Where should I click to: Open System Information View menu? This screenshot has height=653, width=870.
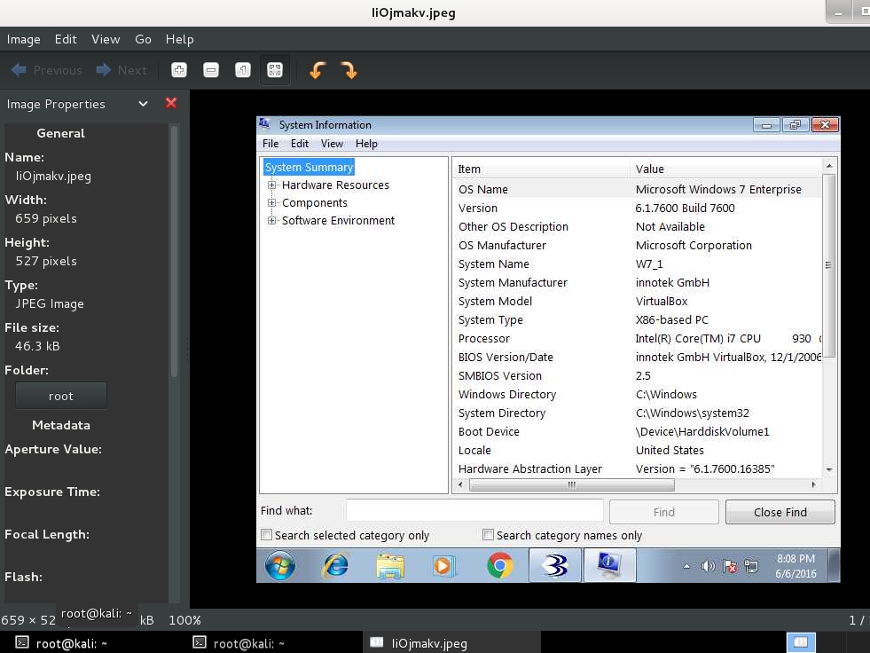(332, 143)
